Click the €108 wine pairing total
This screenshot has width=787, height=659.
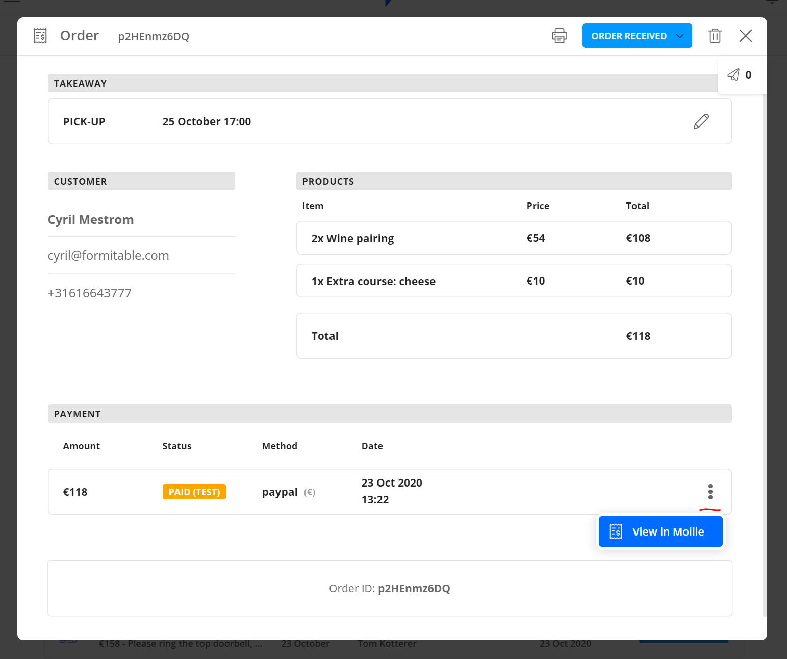[x=638, y=238]
